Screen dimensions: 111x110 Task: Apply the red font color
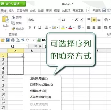coord(70,27)
